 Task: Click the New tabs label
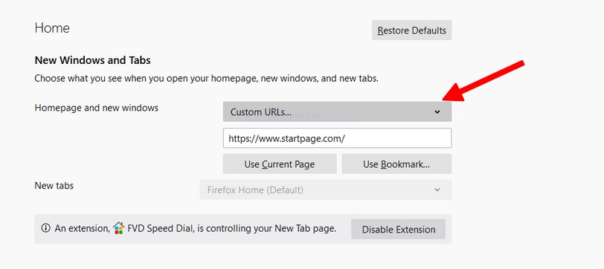(54, 186)
